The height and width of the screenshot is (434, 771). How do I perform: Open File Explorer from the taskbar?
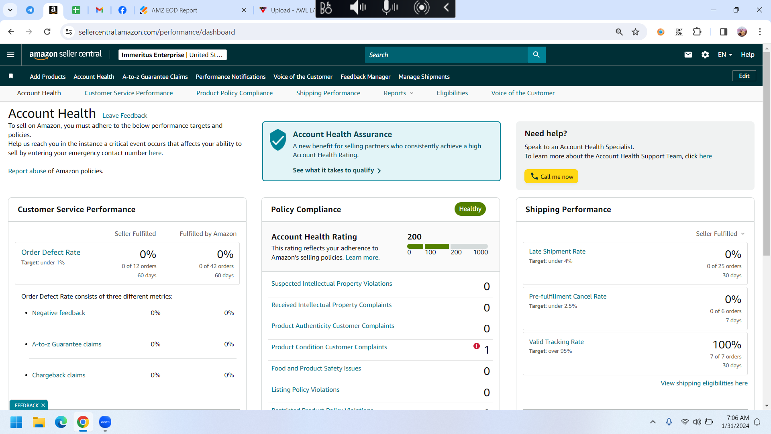click(x=39, y=422)
